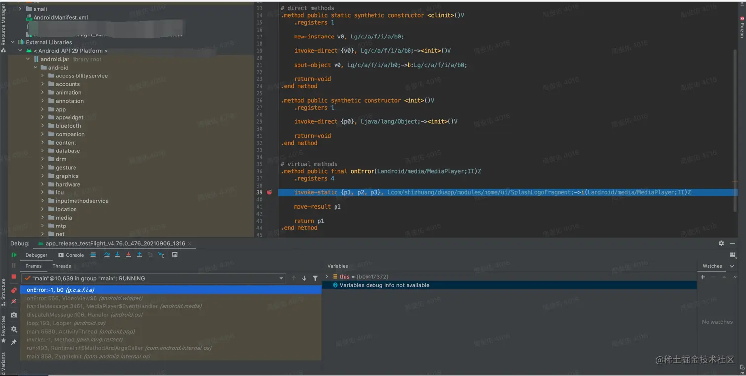Select frame onError:-1, b0
Screen dimensions: 746x376
click(x=171, y=290)
